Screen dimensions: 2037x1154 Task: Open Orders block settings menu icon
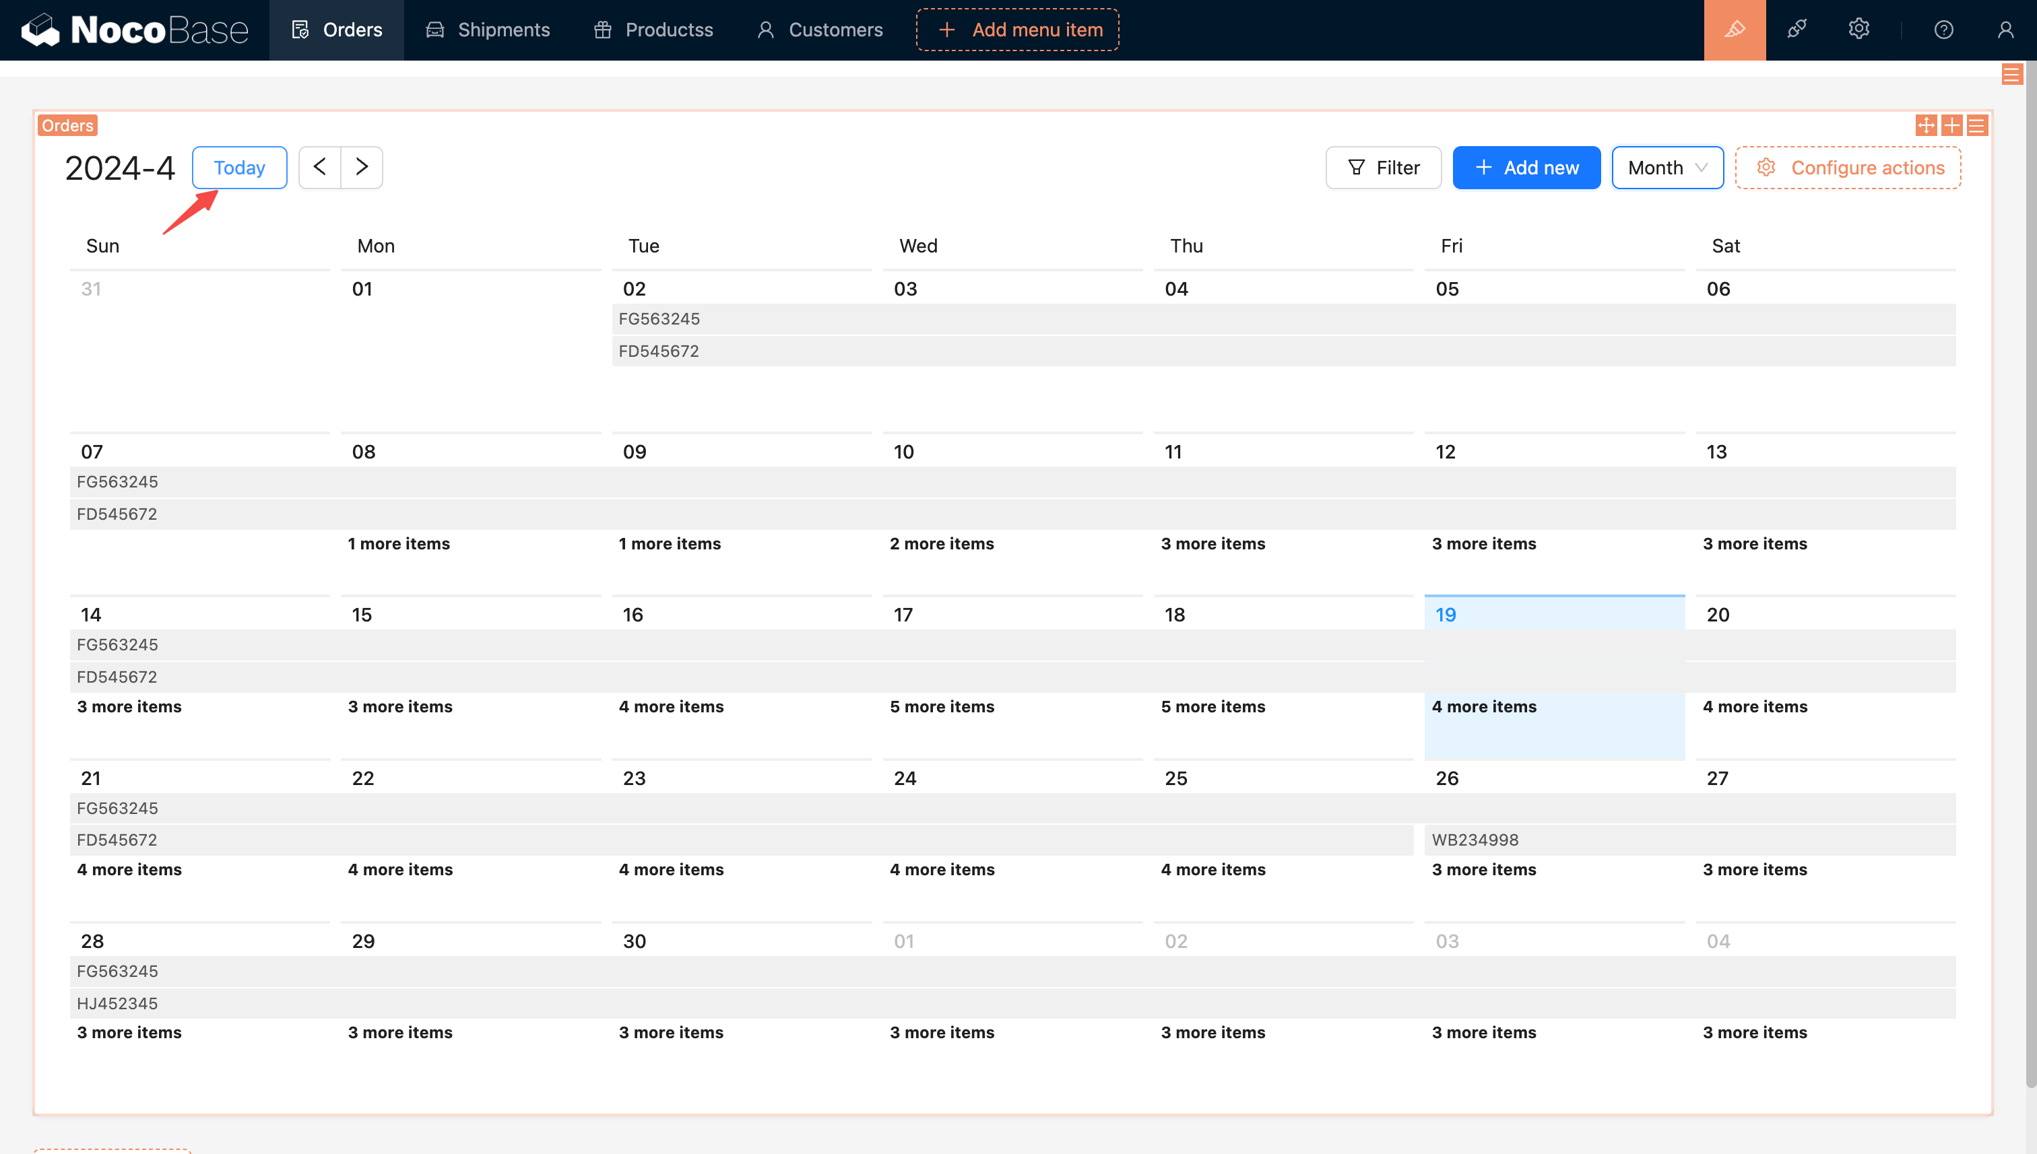[x=1977, y=125]
